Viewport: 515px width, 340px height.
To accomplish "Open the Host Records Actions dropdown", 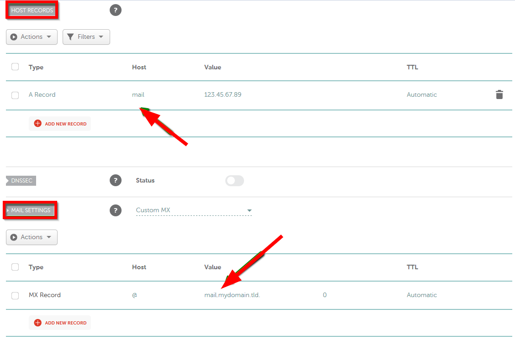I will click(32, 37).
